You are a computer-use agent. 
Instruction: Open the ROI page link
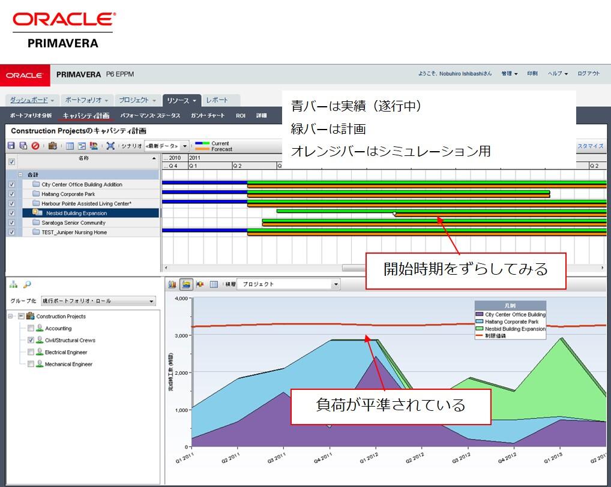pos(241,116)
